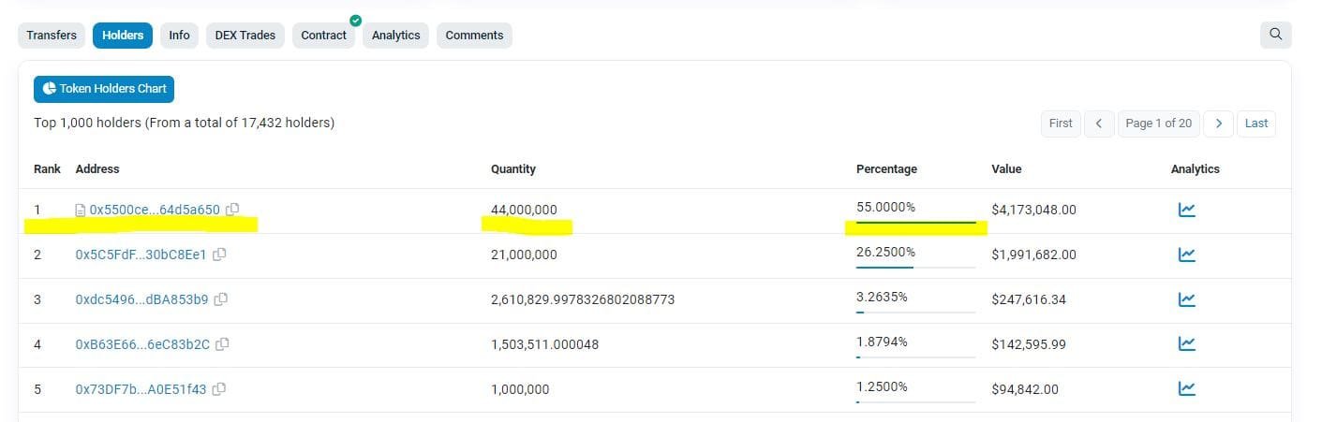This screenshot has width=1322, height=422.
Task: Open the search magnifier icon
Action: point(1275,35)
